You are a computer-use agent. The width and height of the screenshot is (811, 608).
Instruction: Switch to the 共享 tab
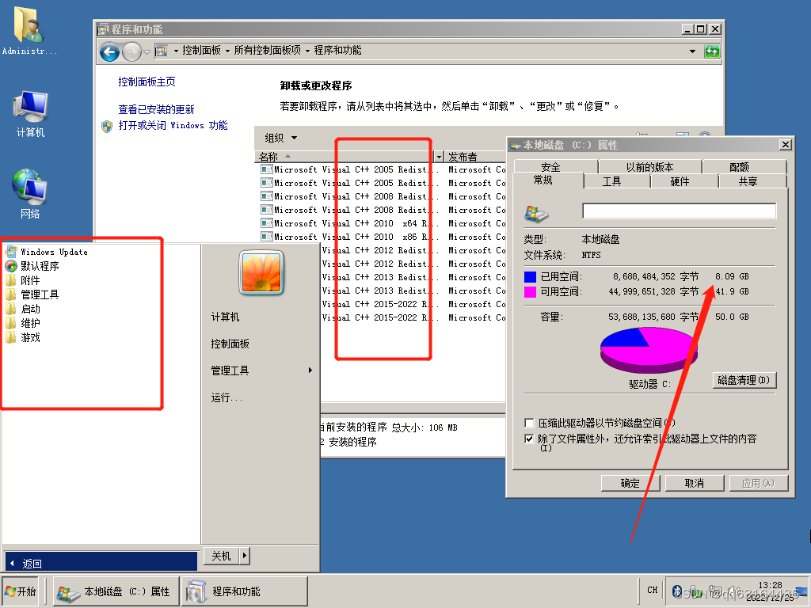point(748,181)
